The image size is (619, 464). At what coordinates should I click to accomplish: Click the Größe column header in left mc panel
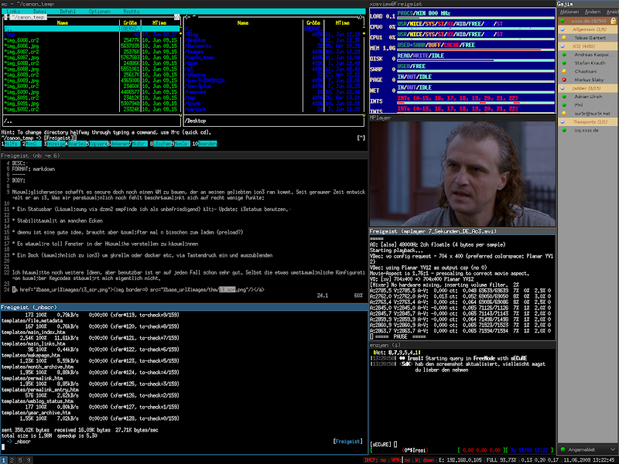(x=130, y=23)
